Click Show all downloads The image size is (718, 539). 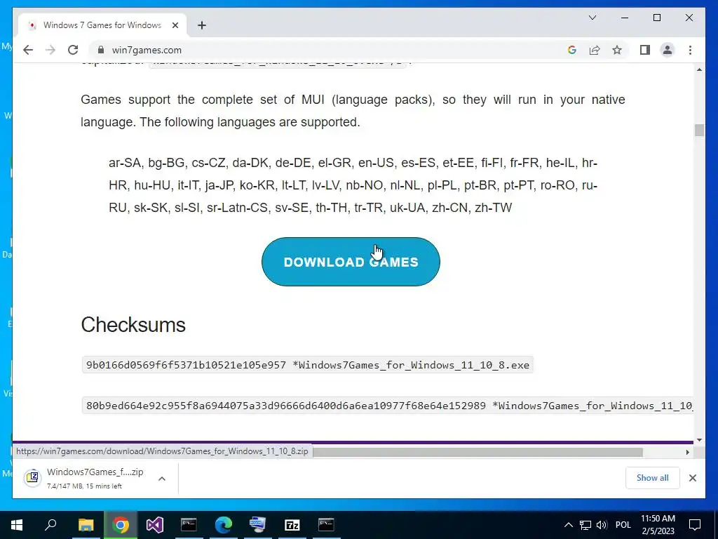point(652,477)
